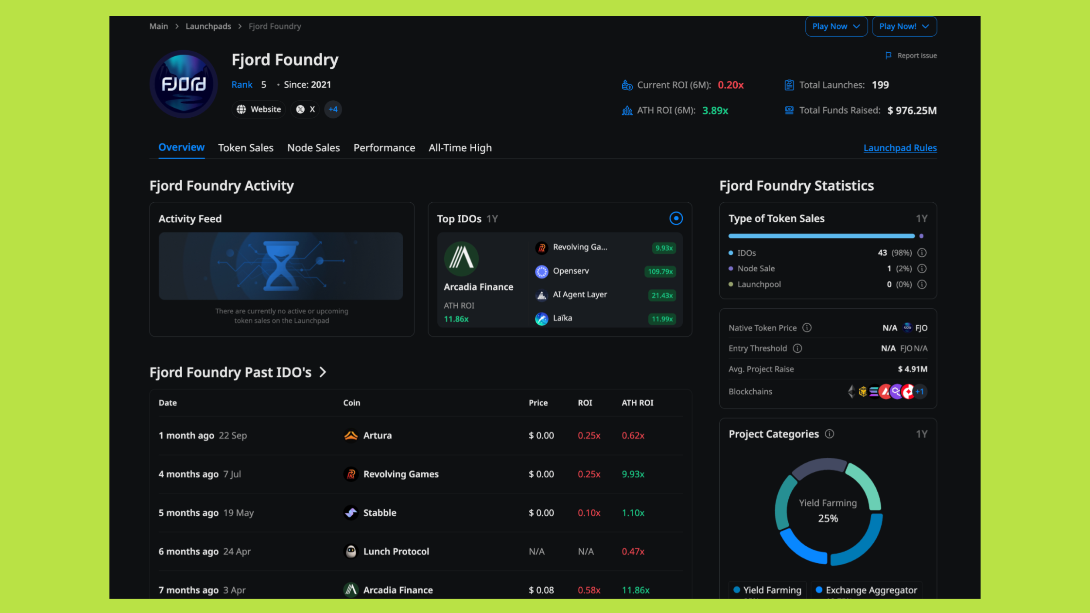Click the info icon next to Launchpool
Screen dimensions: 1090x613
pos(922,285)
